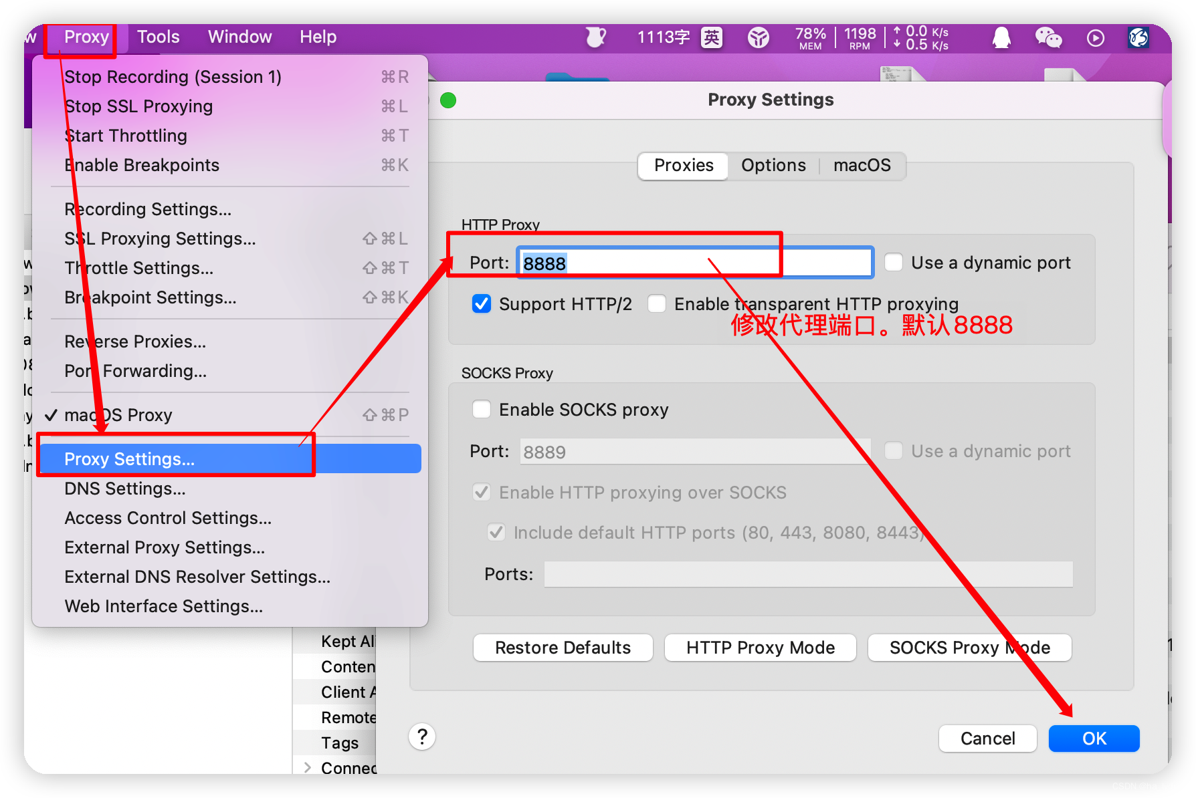The width and height of the screenshot is (1196, 798).
Task: Check Enable SOCKS proxy
Action: coord(482,409)
